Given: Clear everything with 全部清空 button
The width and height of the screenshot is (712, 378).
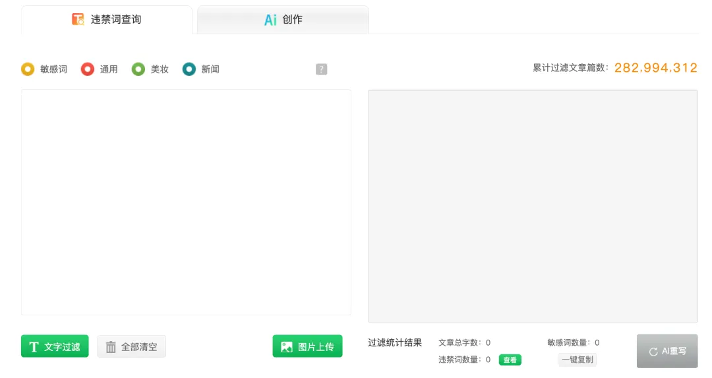Looking at the screenshot, I should pyautogui.click(x=131, y=346).
